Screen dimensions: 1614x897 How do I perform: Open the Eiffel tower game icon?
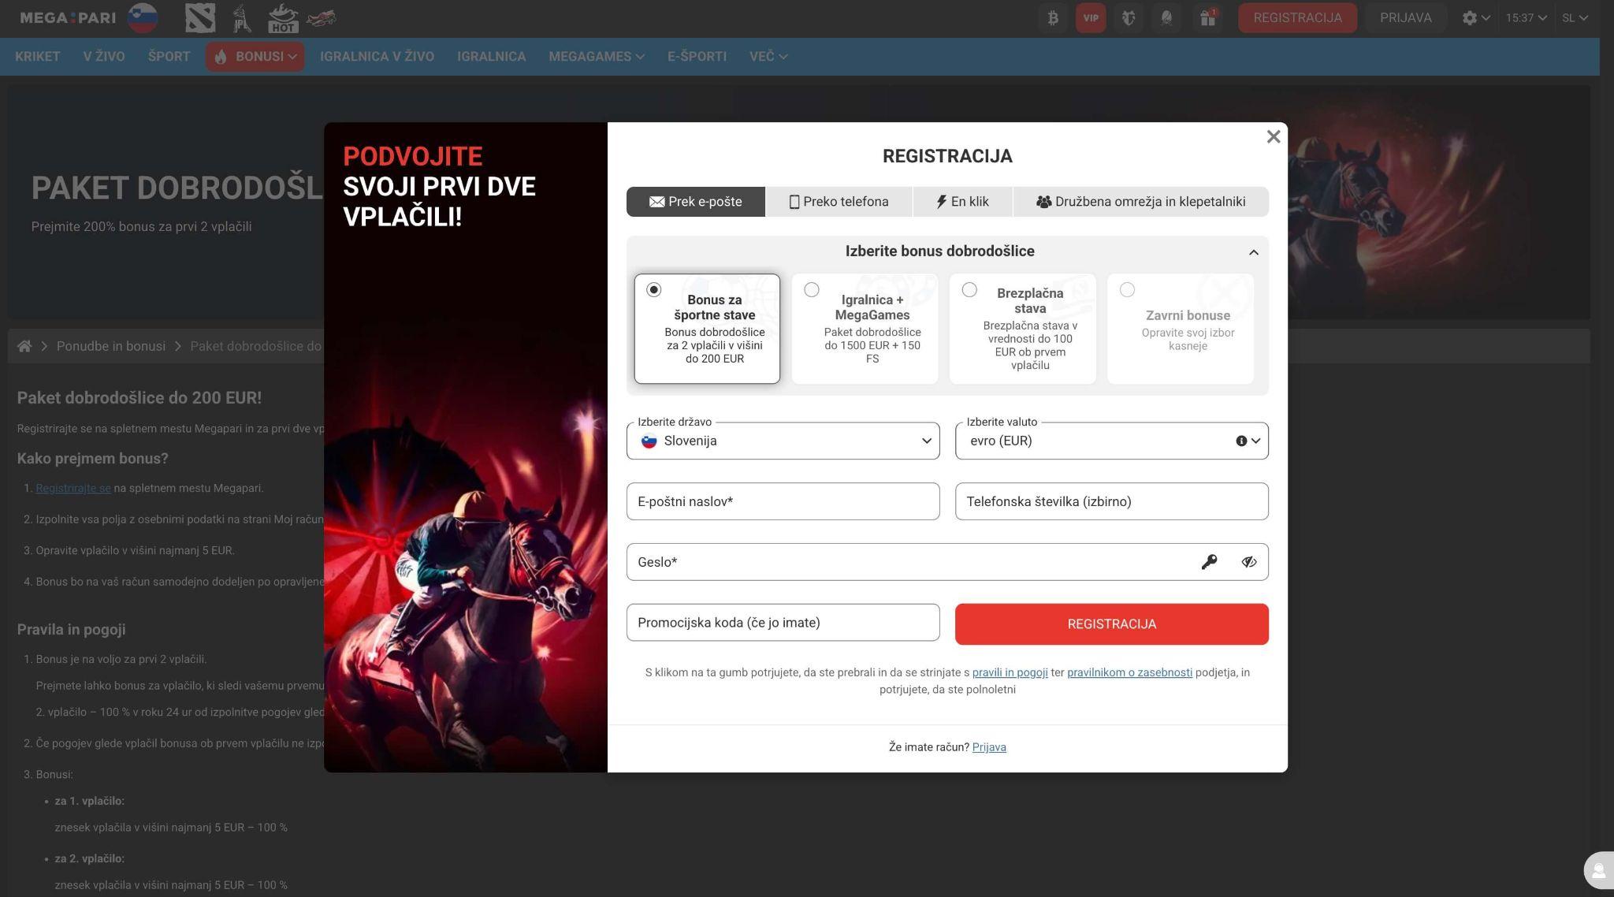point(241,17)
